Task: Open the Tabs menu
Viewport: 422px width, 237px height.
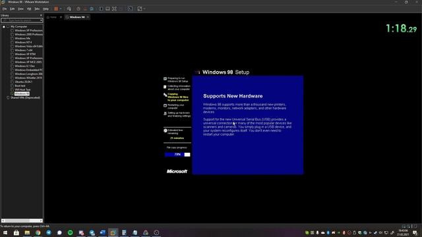Action: click(x=37, y=9)
